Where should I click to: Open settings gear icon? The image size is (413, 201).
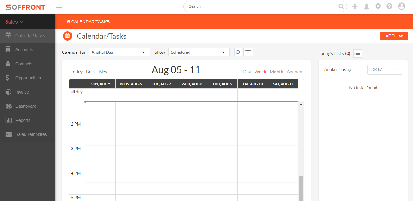[x=378, y=6]
